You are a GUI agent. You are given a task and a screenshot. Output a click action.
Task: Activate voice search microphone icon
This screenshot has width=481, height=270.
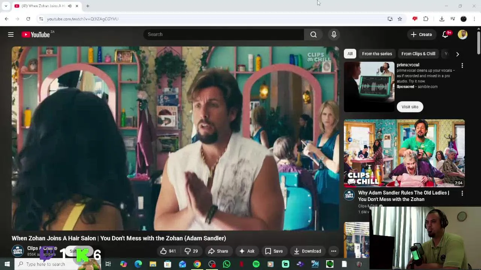334,34
